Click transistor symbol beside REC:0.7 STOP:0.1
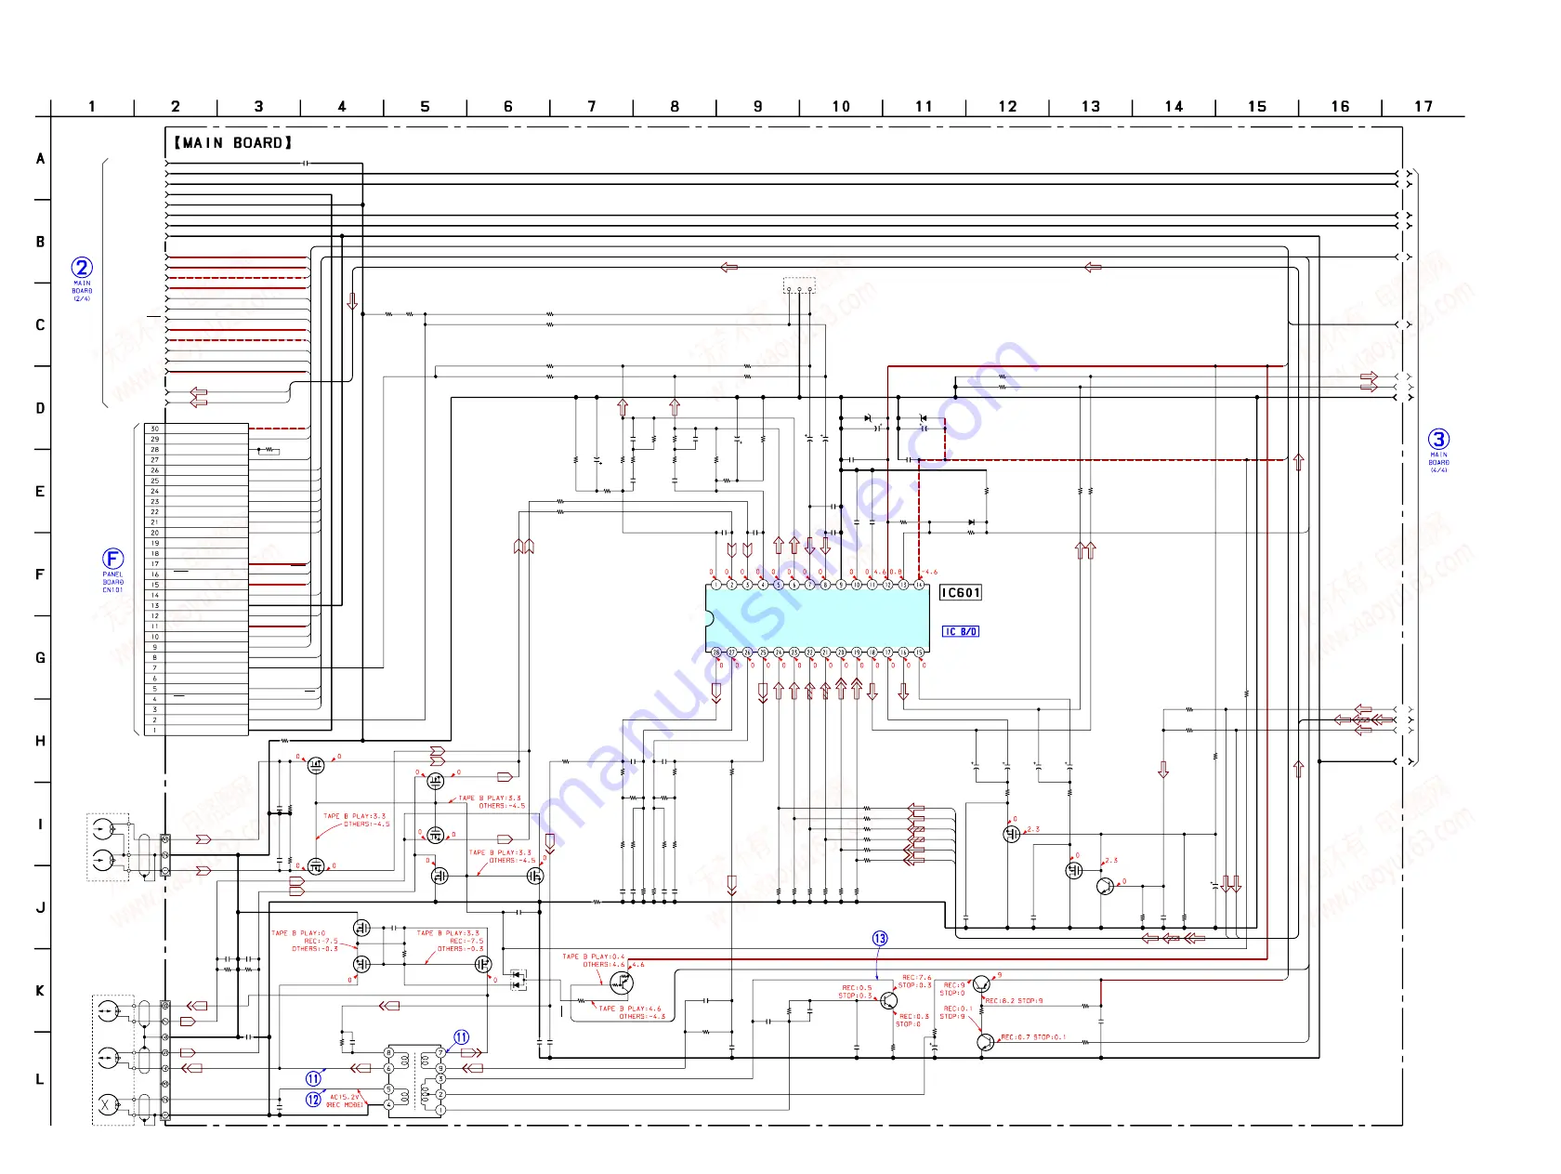The height and width of the screenshot is (1174, 1561). pos(986,1043)
